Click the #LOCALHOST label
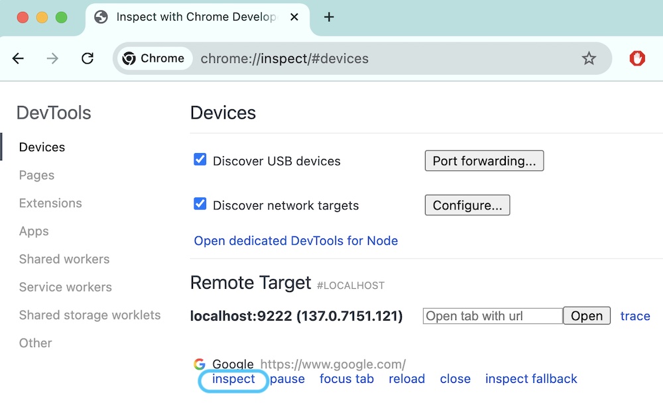Viewport: 663px width, 412px height. [351, 285]
